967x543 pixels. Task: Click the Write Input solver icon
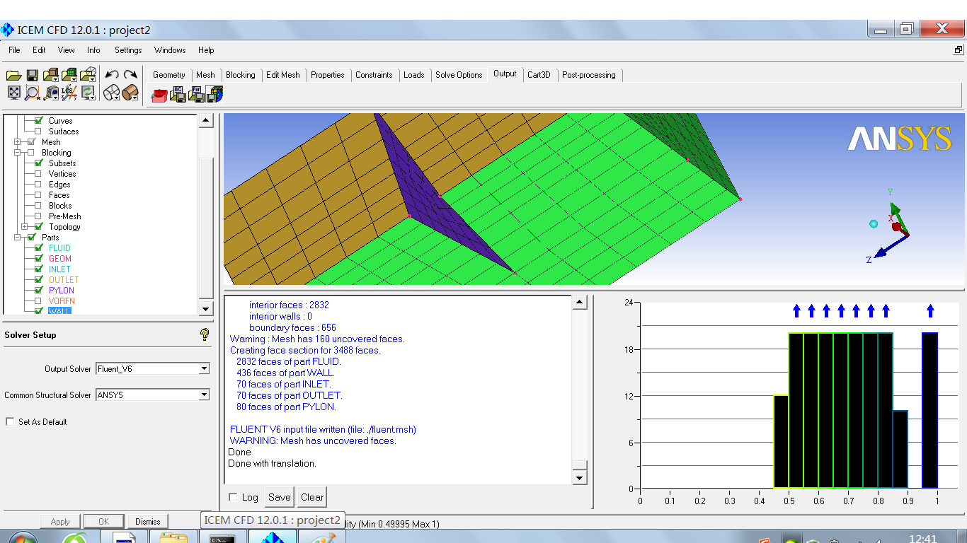pos(215,94)
